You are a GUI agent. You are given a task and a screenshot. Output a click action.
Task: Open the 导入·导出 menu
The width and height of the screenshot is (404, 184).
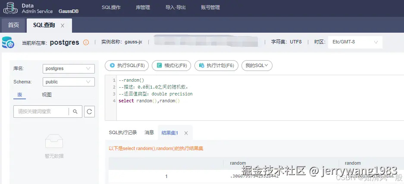pos(175,7)
